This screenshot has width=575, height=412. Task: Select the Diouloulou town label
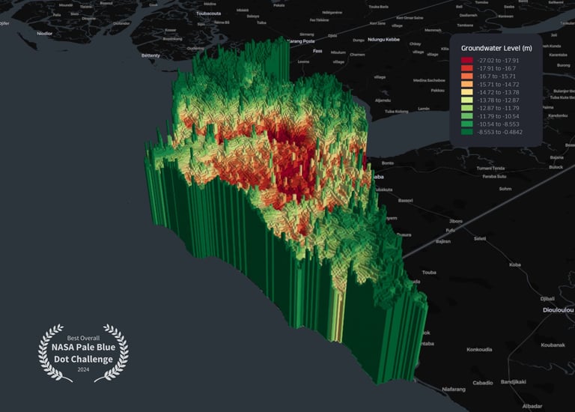coord(558,310)
